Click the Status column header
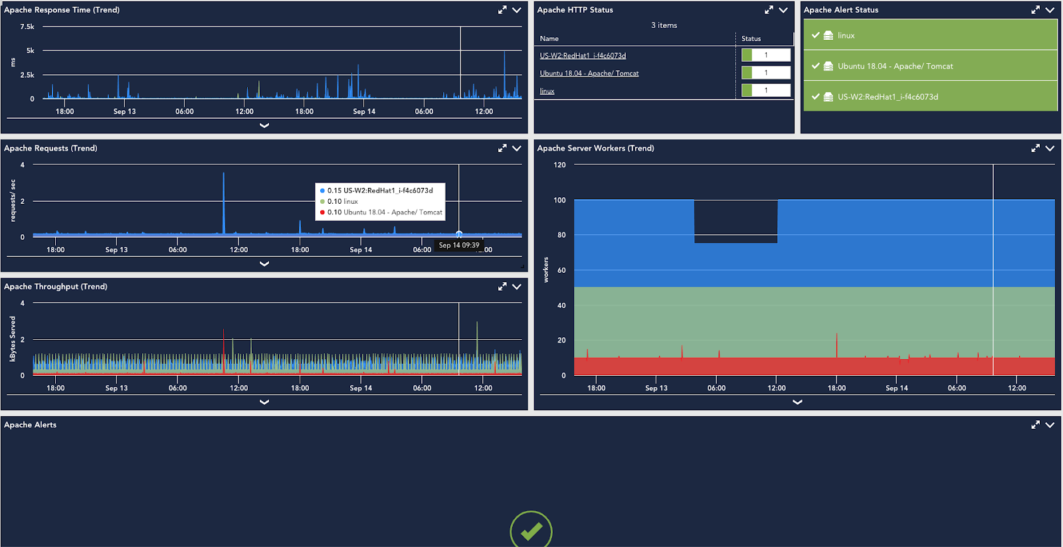The image size is (1063, 547). click(x=751, y=39)
